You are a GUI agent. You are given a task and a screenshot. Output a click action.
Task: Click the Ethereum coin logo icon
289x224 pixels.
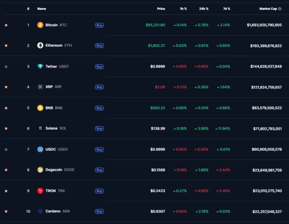[x=40, y=46]
